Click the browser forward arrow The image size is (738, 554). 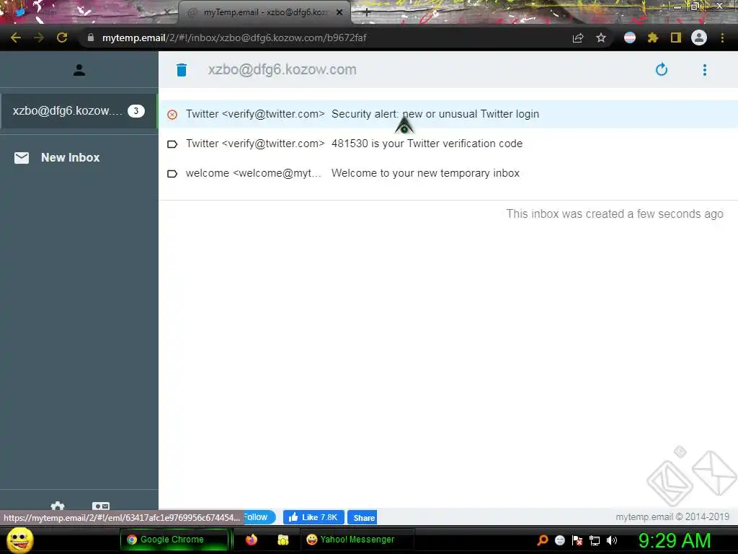tap(39, 38)
